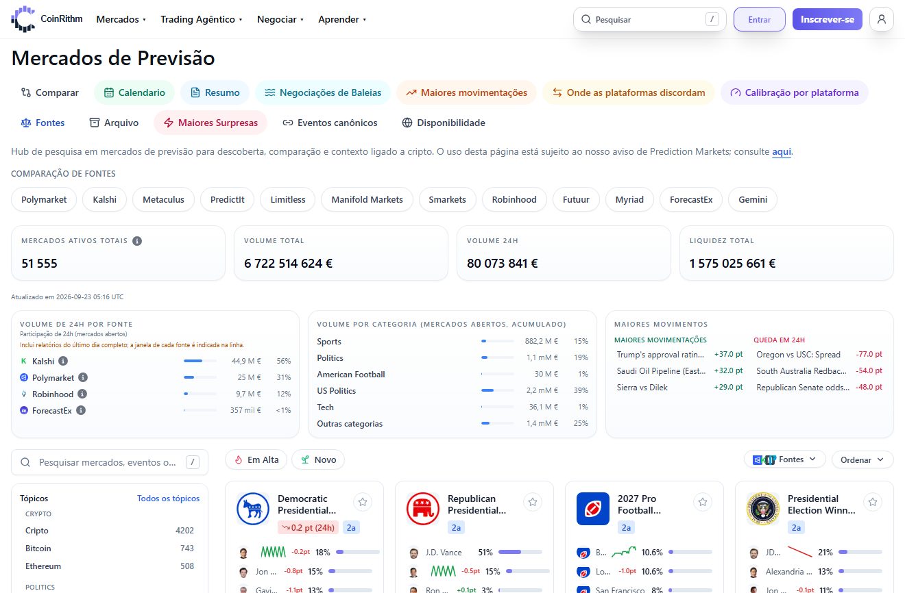Click the info icon next to ForecastEx
Viewport: 905px width, 593px height.
80,410
